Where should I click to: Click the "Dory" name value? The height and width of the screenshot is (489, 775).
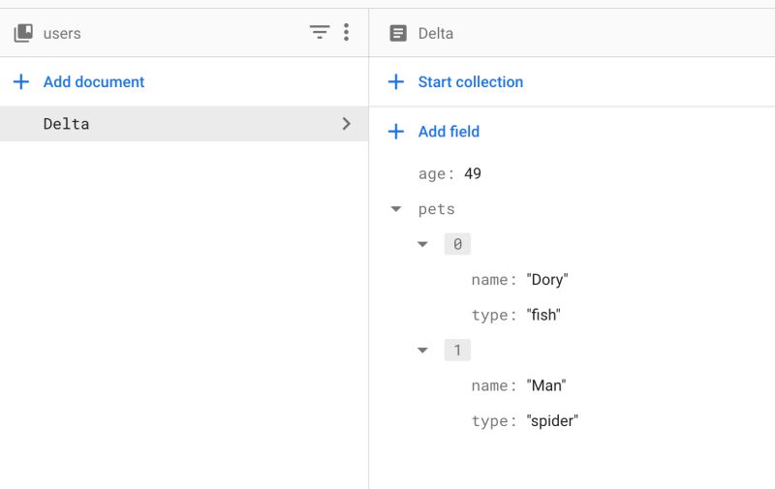coord(547,280)
